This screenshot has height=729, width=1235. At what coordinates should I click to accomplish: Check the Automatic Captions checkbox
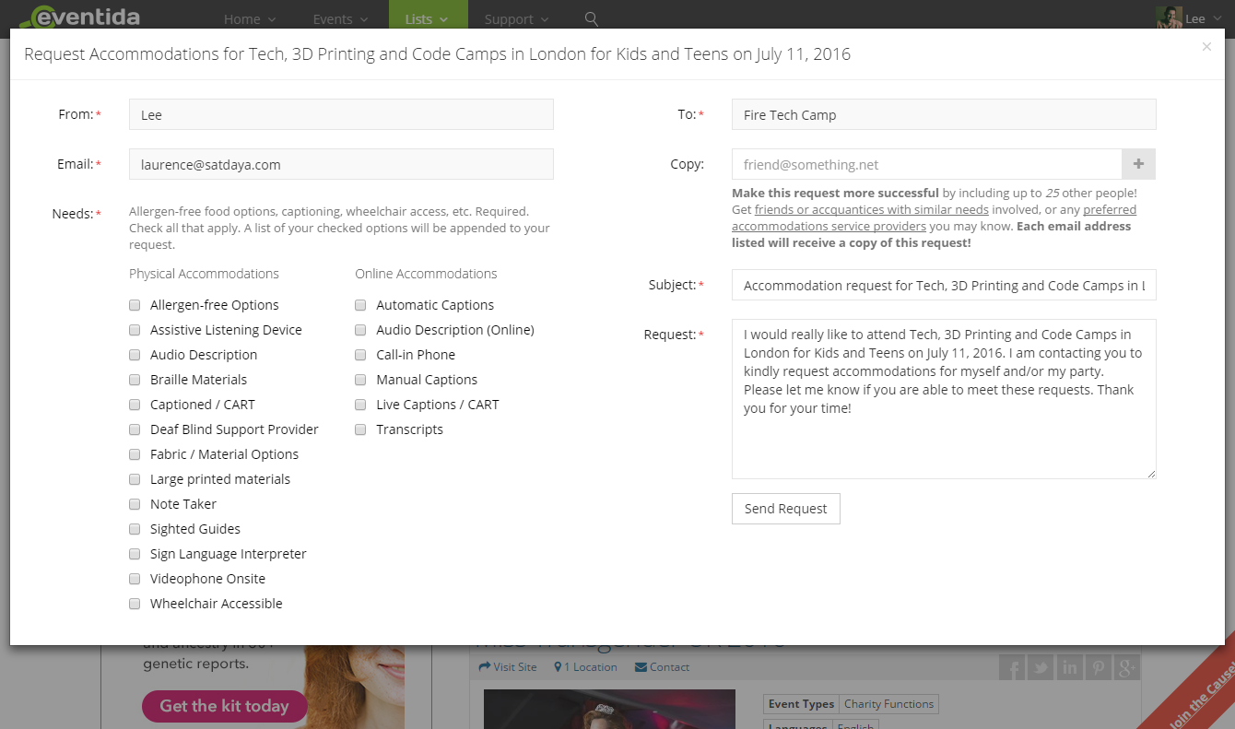click(x=360, y=305)
